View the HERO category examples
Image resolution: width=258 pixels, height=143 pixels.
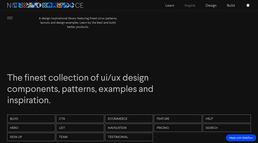31,128
